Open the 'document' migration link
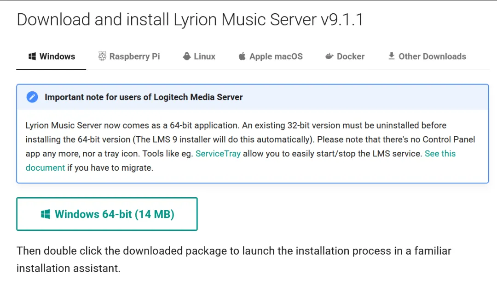The image size is (497, 284). point(45,168)
